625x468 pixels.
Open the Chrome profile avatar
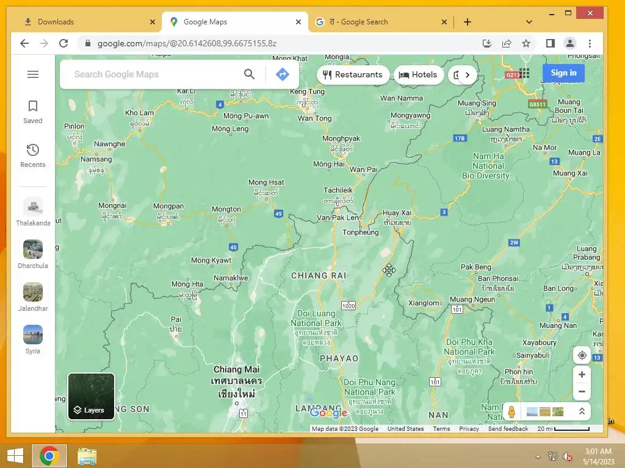click(x=570, y=43)
